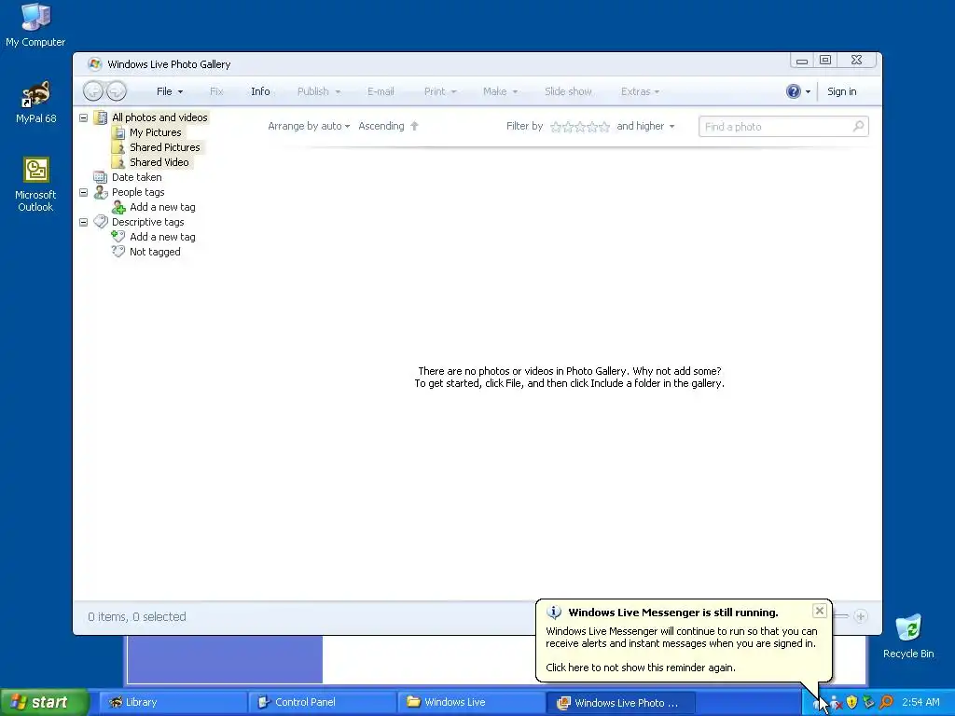
Task: Filter by five stars rating
Action: 604,127
